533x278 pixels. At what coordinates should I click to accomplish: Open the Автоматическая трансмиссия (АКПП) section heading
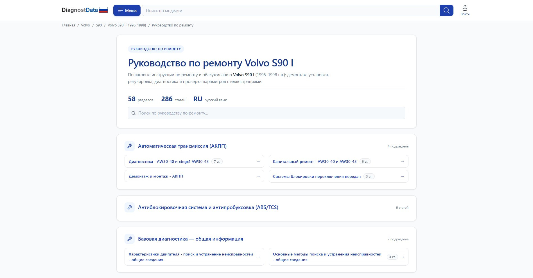(x=182, y=146)
